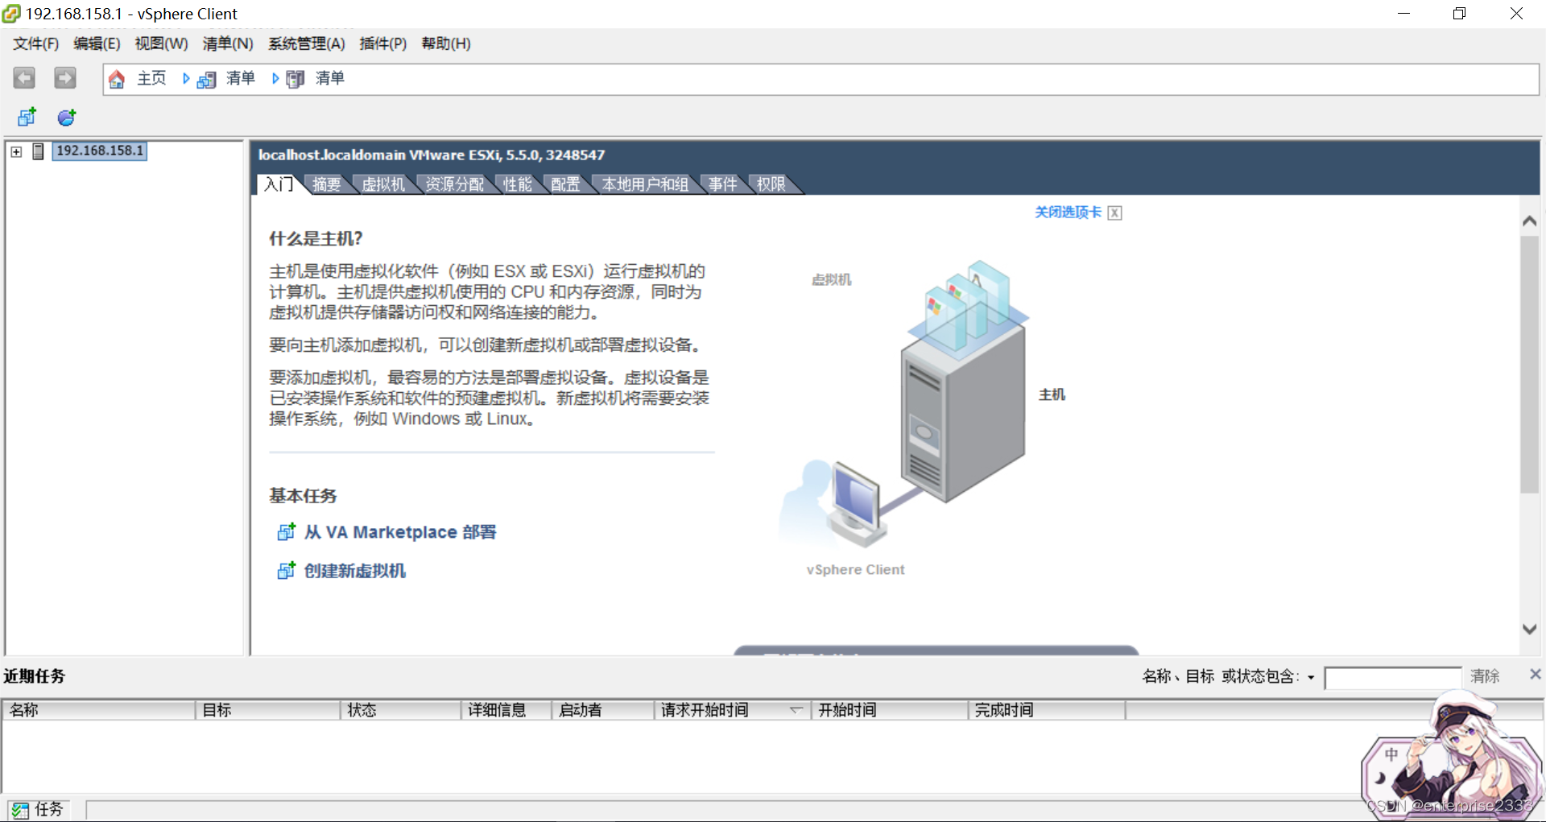
Task: Click the scroll up arrow of content pane
Action: click(1530, 221)
